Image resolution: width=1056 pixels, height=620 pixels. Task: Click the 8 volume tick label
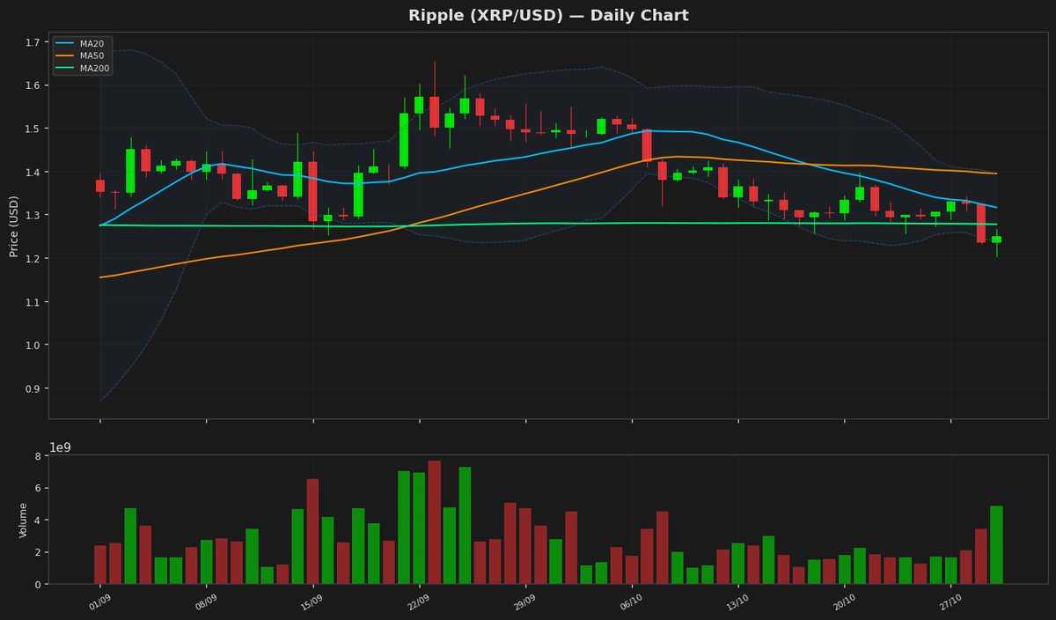tap(38, 456)
